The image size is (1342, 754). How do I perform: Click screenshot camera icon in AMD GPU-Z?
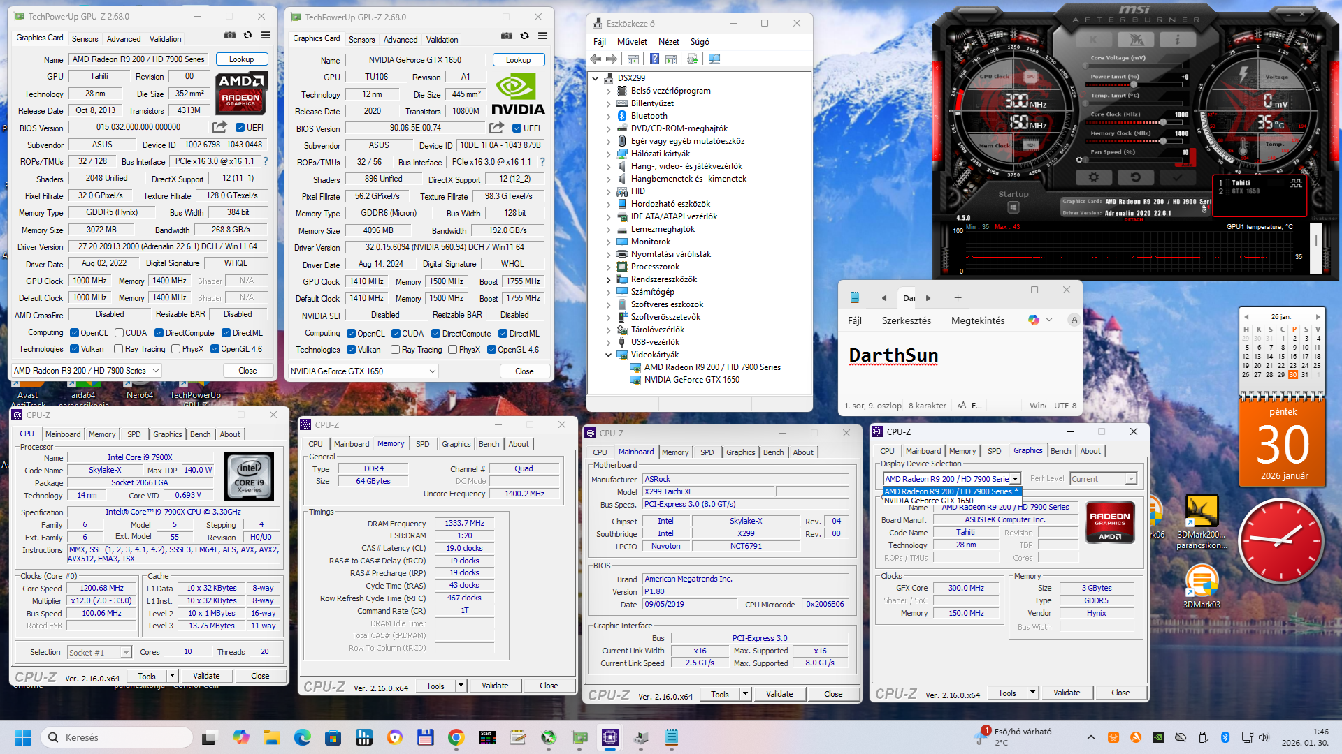tap(230, 35)
